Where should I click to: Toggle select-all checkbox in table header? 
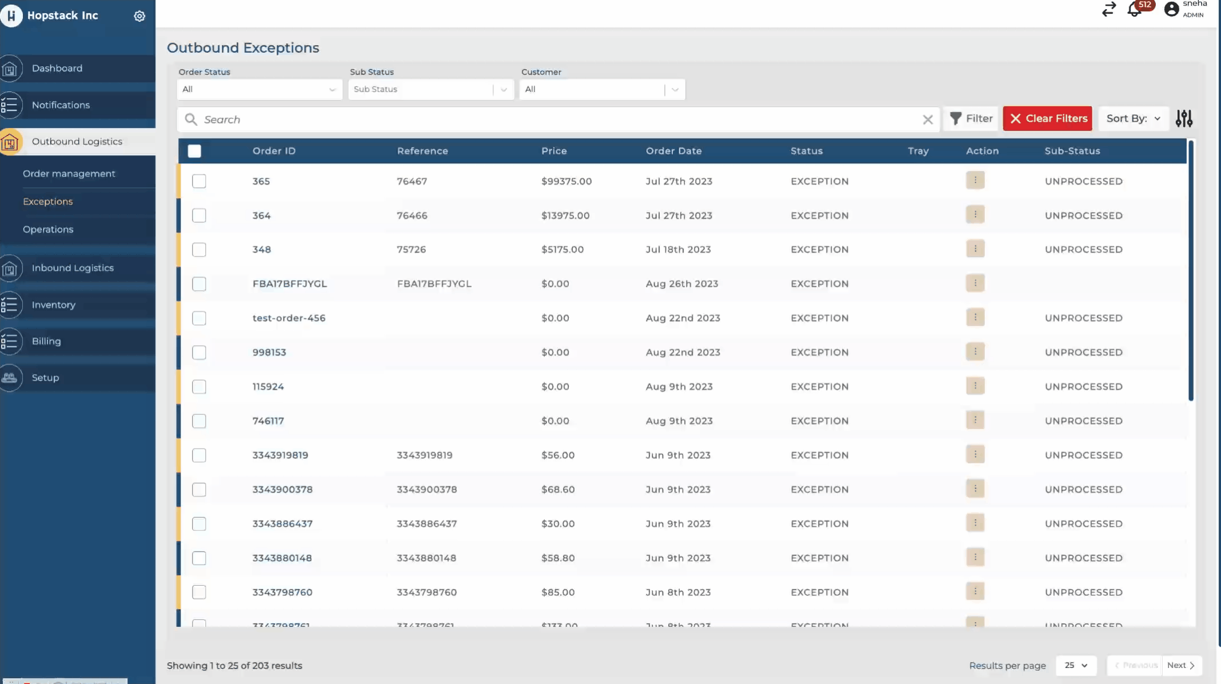[194, 151]
